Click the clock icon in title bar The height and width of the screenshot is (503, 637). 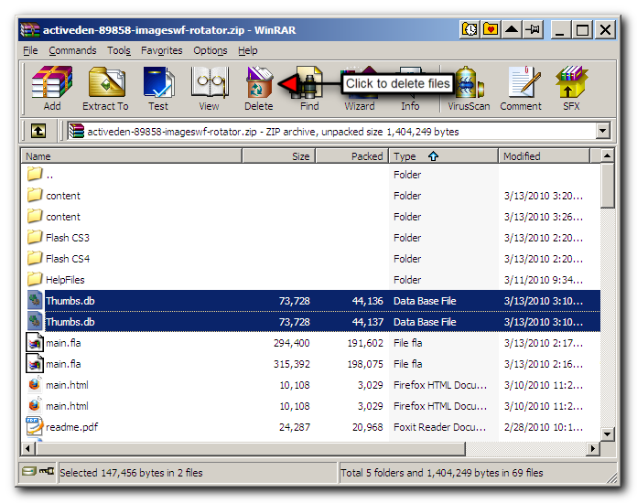470,29
